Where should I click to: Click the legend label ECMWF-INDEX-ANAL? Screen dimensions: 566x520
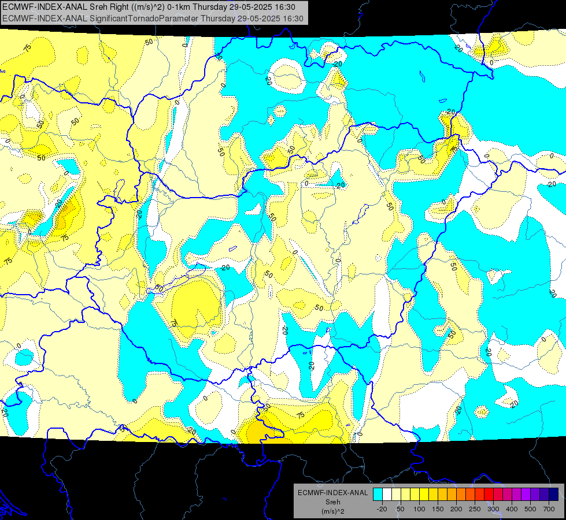[x=333, y=493]
